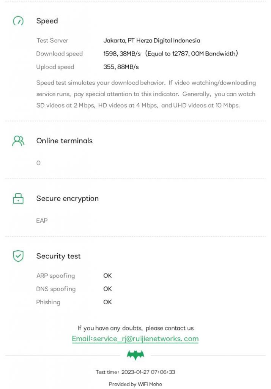Click the green bat logo
Screen dimensions: 271x389
pos(135,355)
